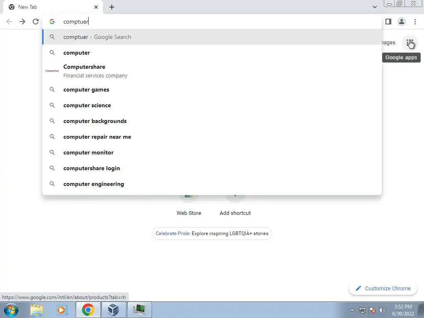This screenshot has height=318, width=424.
Task: Open the Images link
Action: (388, 43)
